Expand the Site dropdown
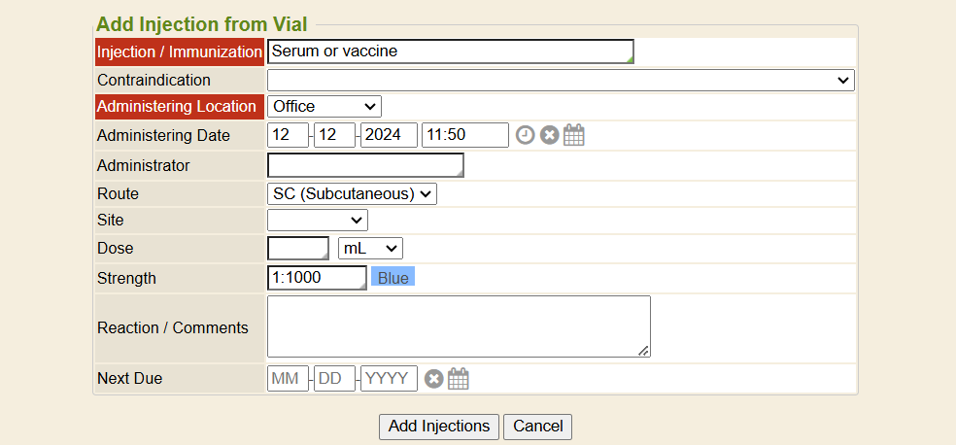 point(318,221)
